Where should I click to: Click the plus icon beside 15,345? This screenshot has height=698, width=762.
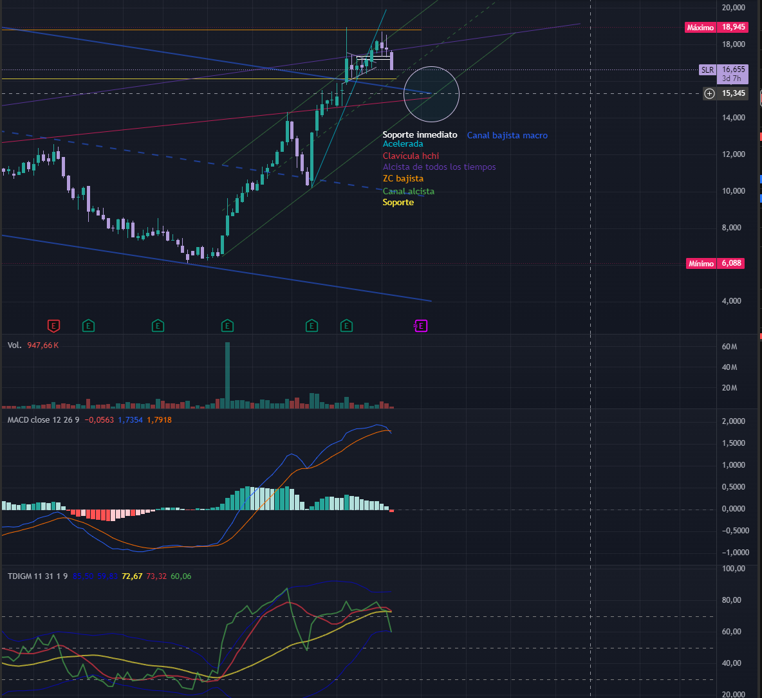point(709,94)
